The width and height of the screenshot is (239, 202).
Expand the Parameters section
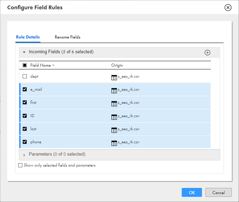coord(24,155)
